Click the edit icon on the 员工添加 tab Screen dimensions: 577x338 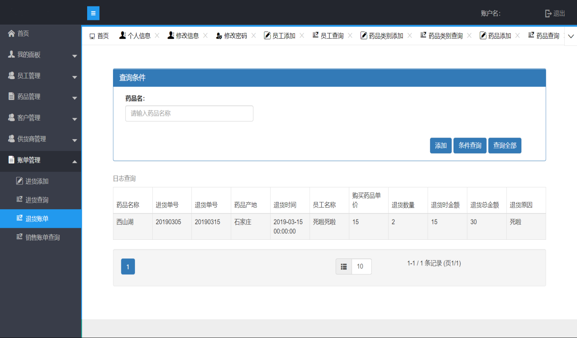267,35
